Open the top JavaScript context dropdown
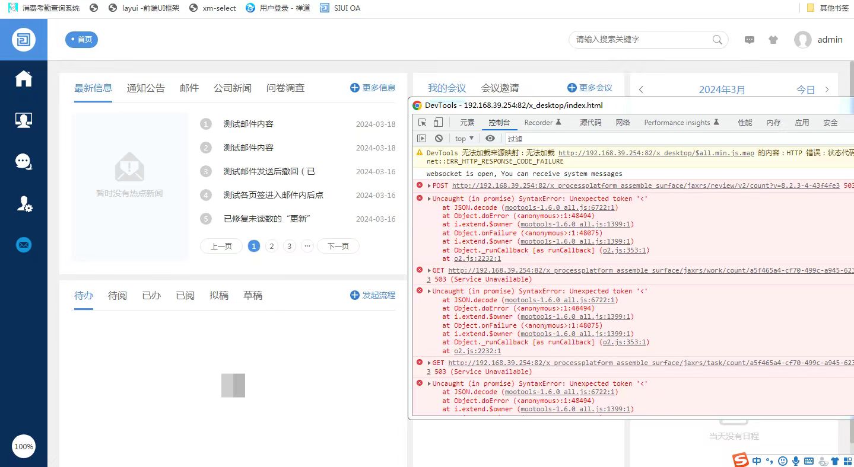The width and height of the screenshot is (854, 467). [x=464, y=139]
